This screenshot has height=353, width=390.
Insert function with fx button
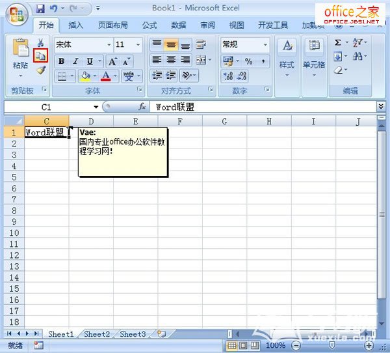pyautogui.click(x=142, y=107)
